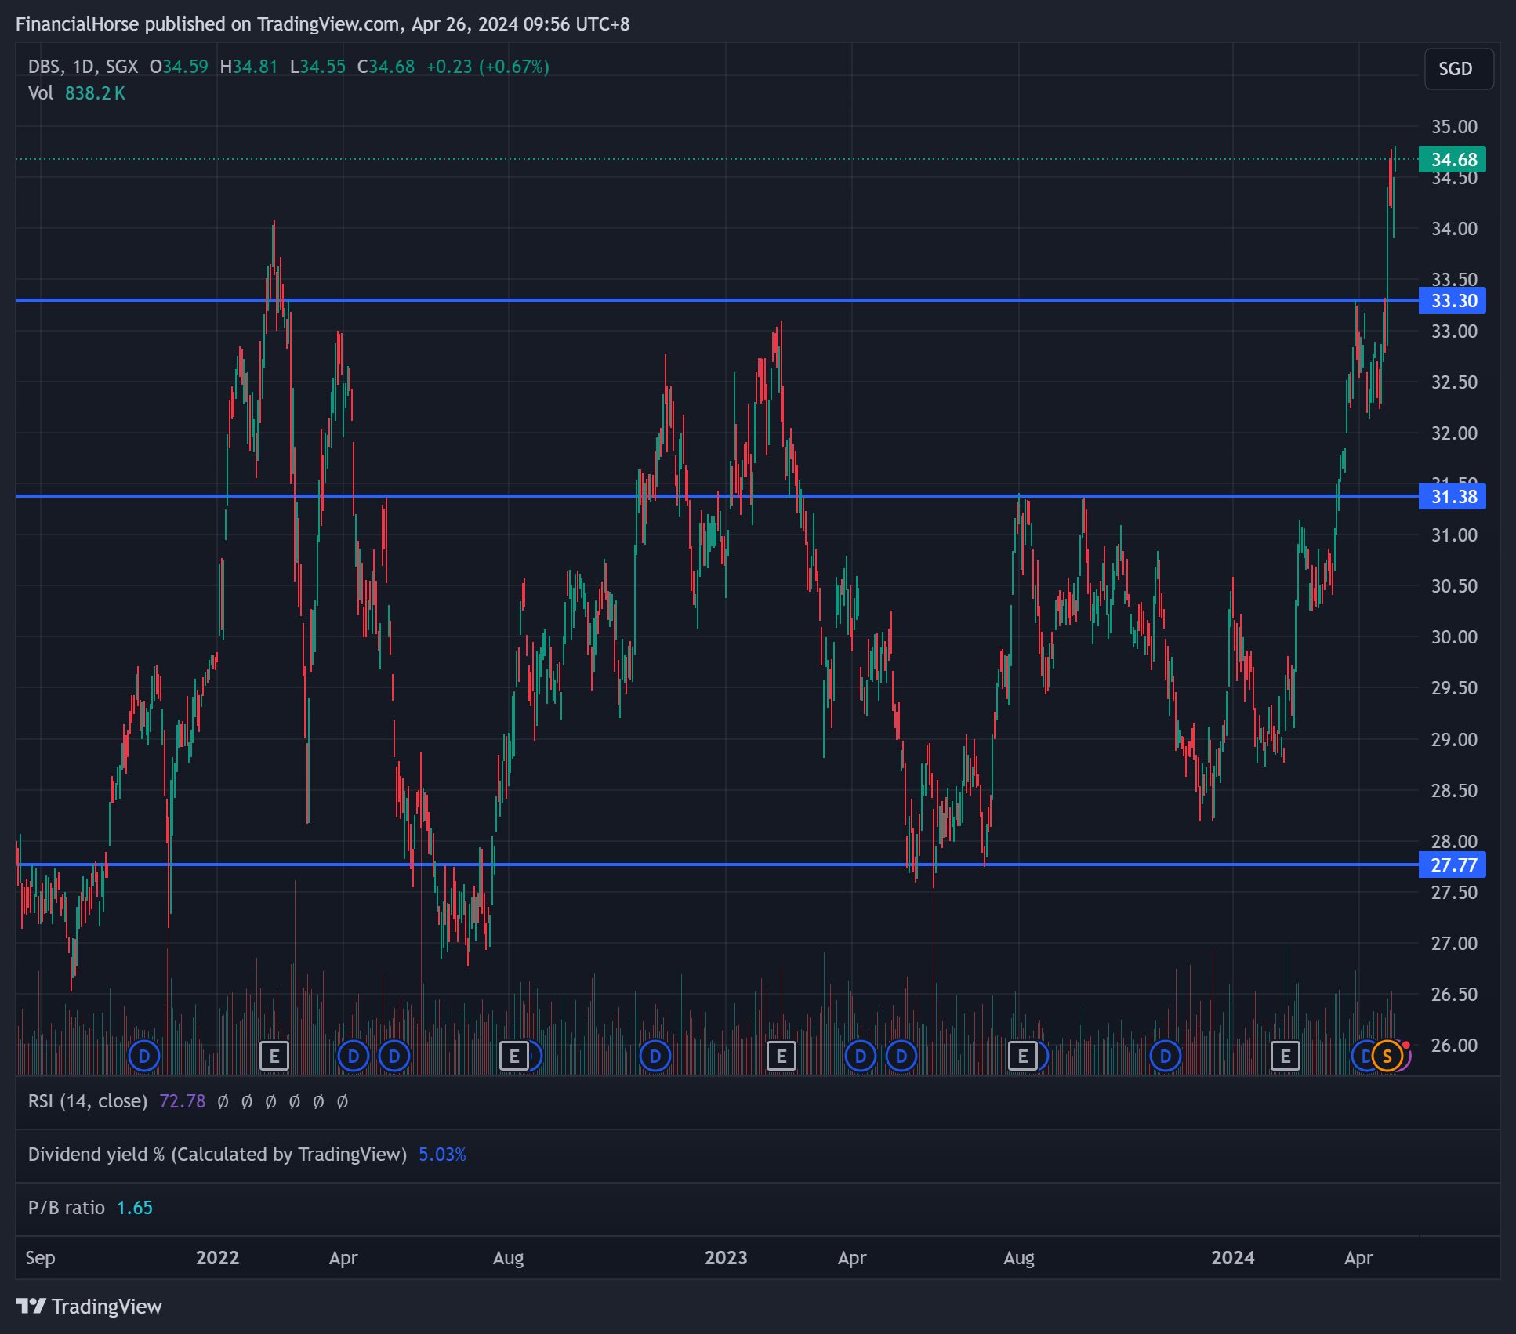The height and width of the screenshot is (1334, 1516).
Task: Click the RSI value 72.78
Action: point(182,1101)
